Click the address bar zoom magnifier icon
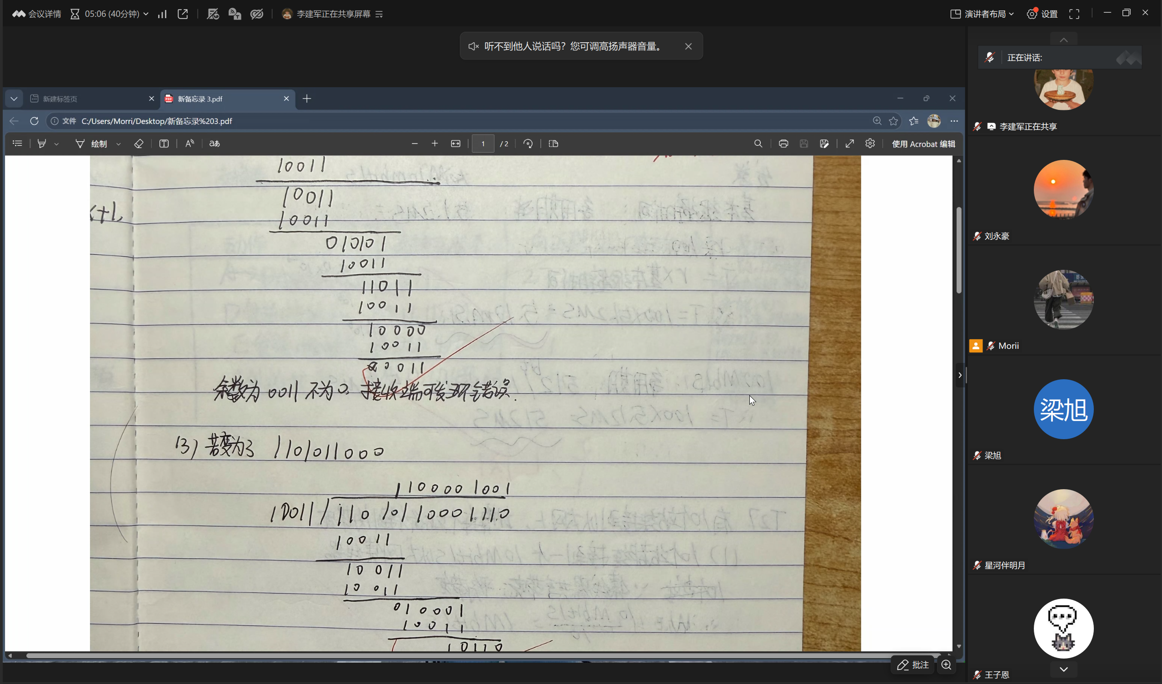 877,121
